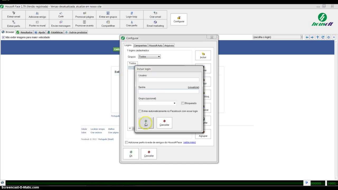The image size is (338, 190).
Task: Click the browser up arrow icon
Action: click(x=318, y=37)
